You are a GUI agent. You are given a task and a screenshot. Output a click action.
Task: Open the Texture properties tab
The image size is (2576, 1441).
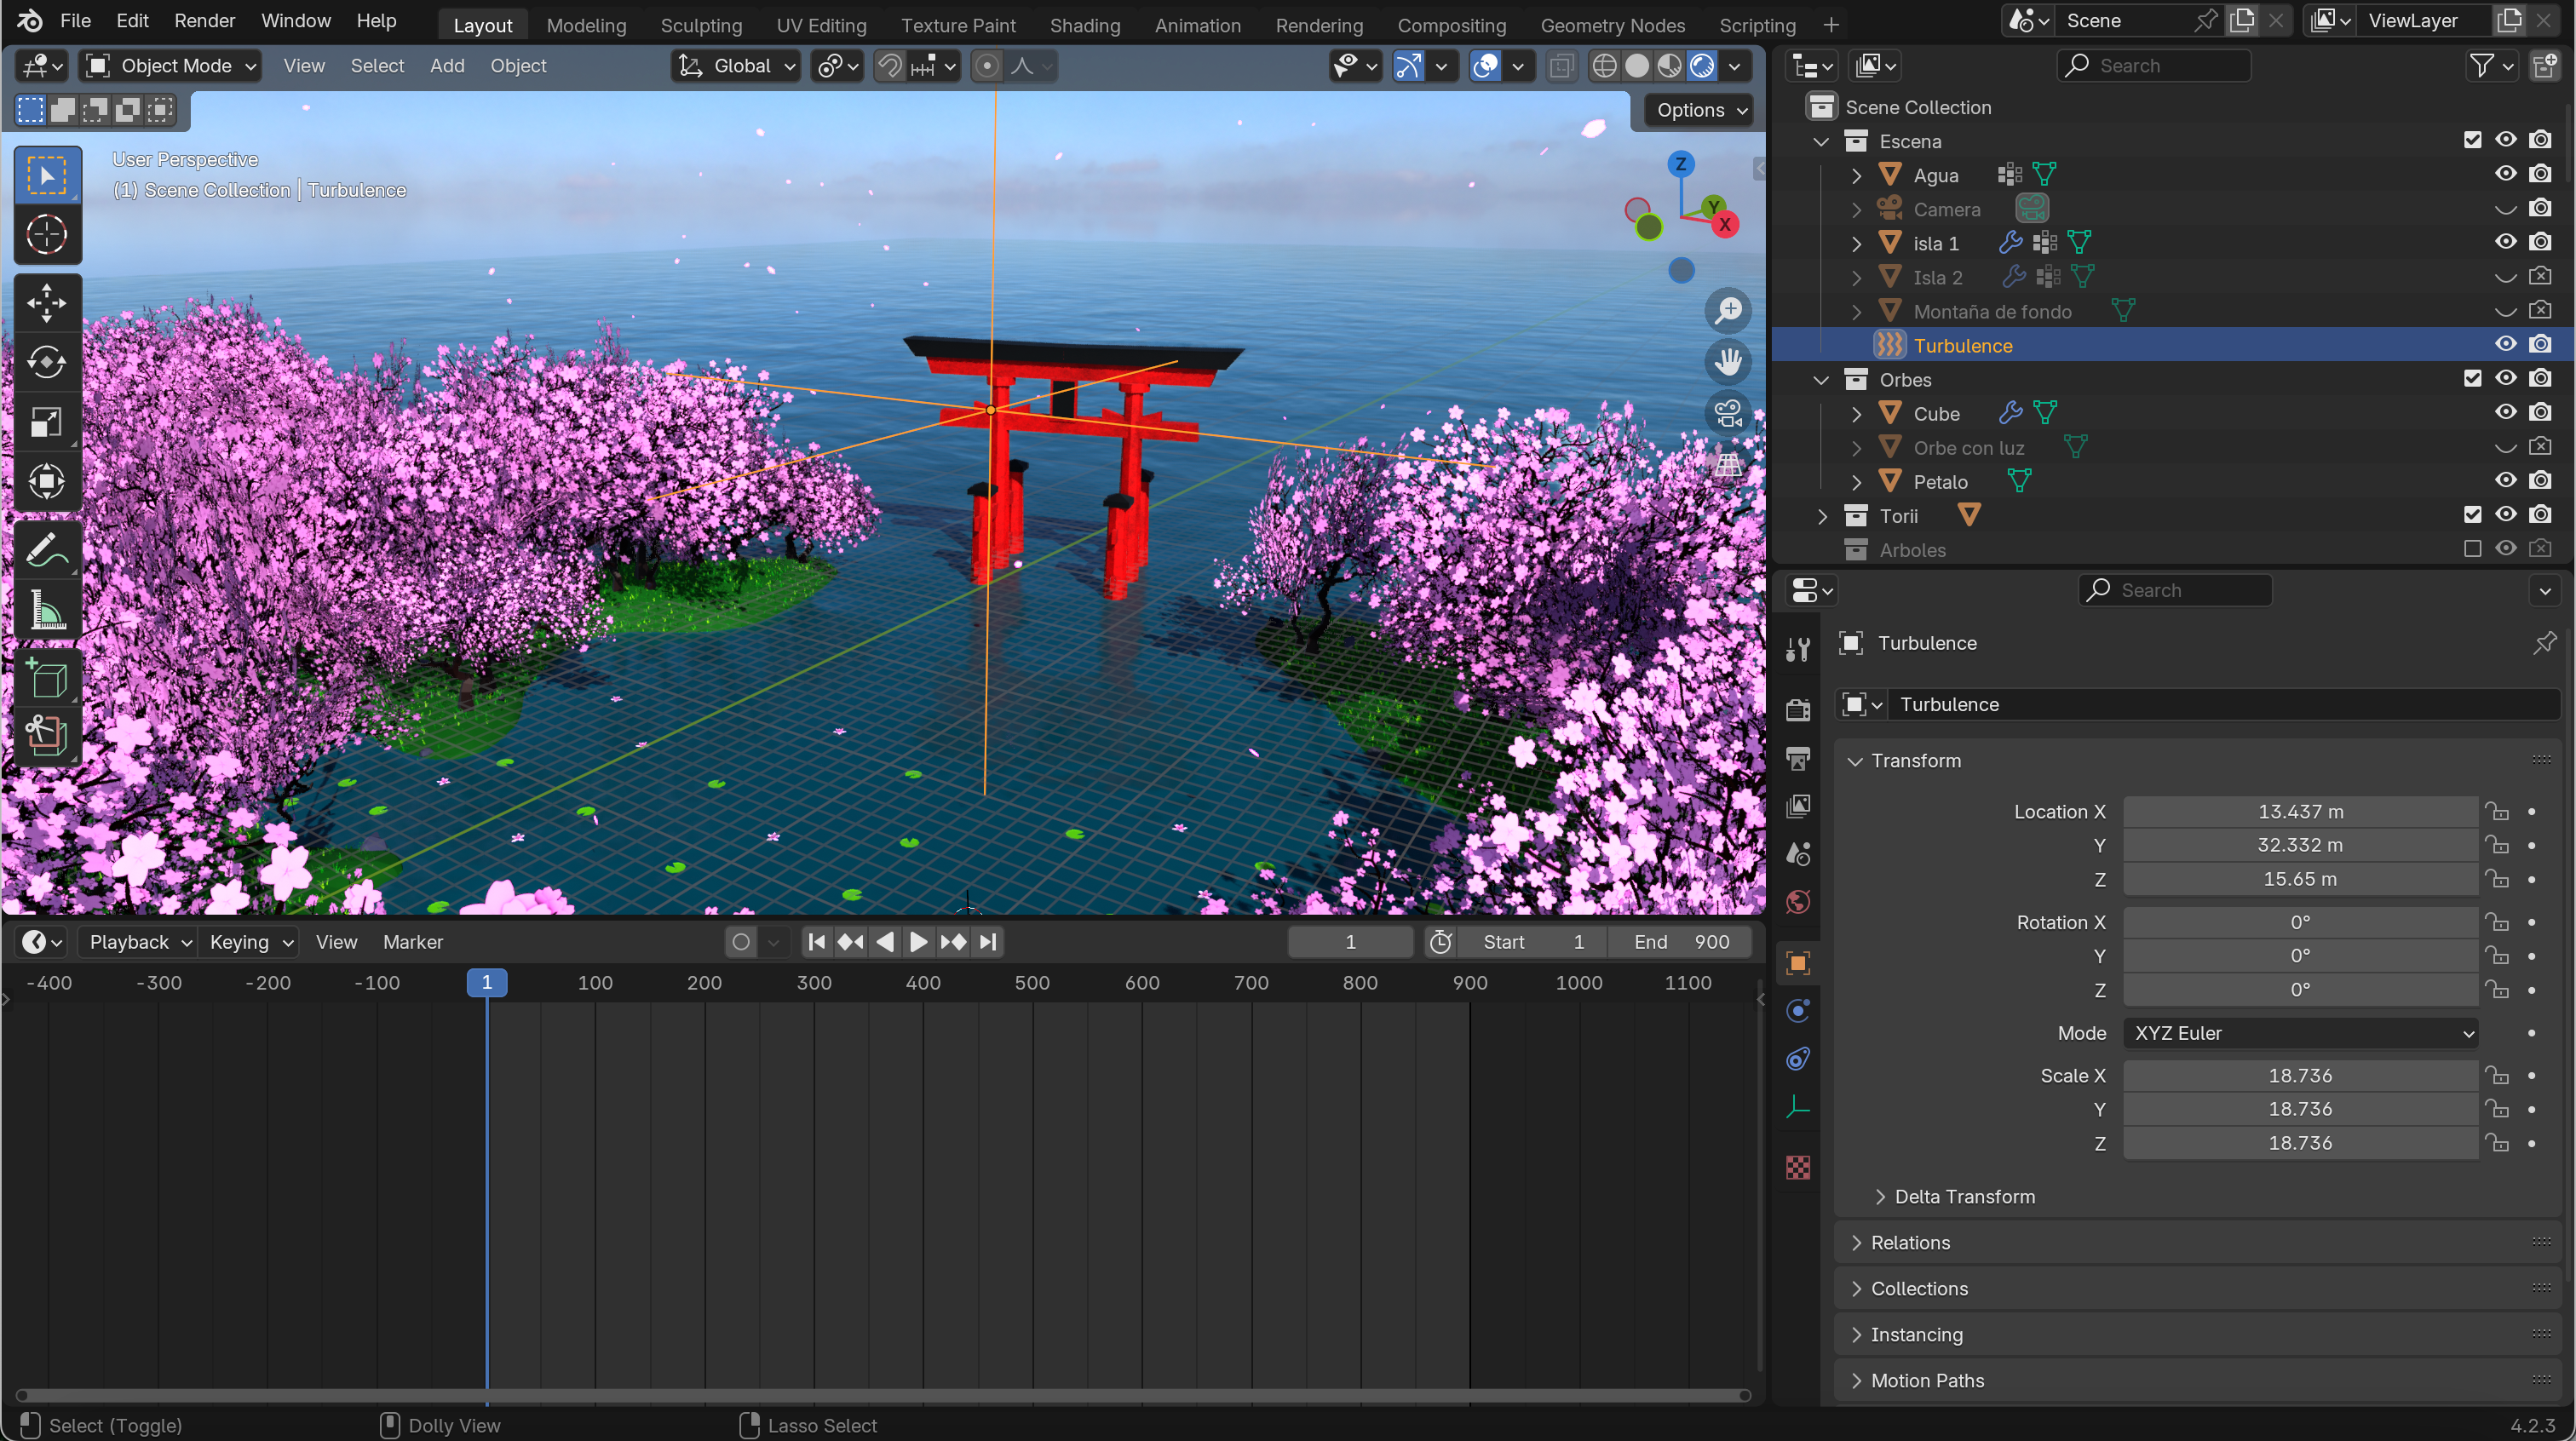[1798, 1167]
